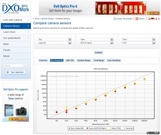
Task: Click the Your selection plus icon
Action: pos(8,72)
